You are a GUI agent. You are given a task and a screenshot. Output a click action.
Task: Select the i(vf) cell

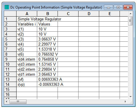[x=27, y=79]
